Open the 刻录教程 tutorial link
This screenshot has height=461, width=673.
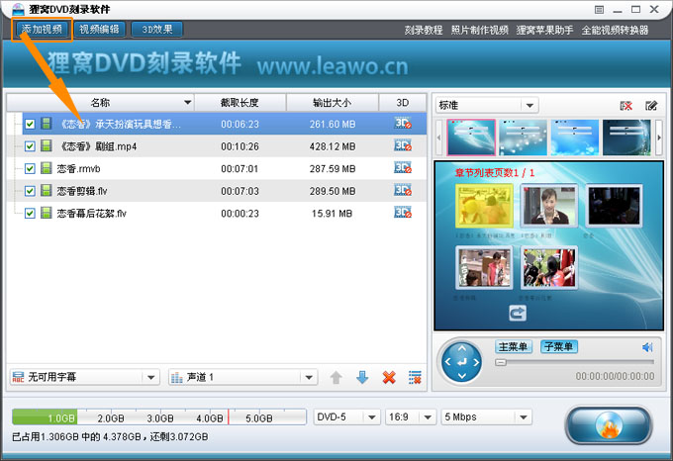click(x=424, y=30)
